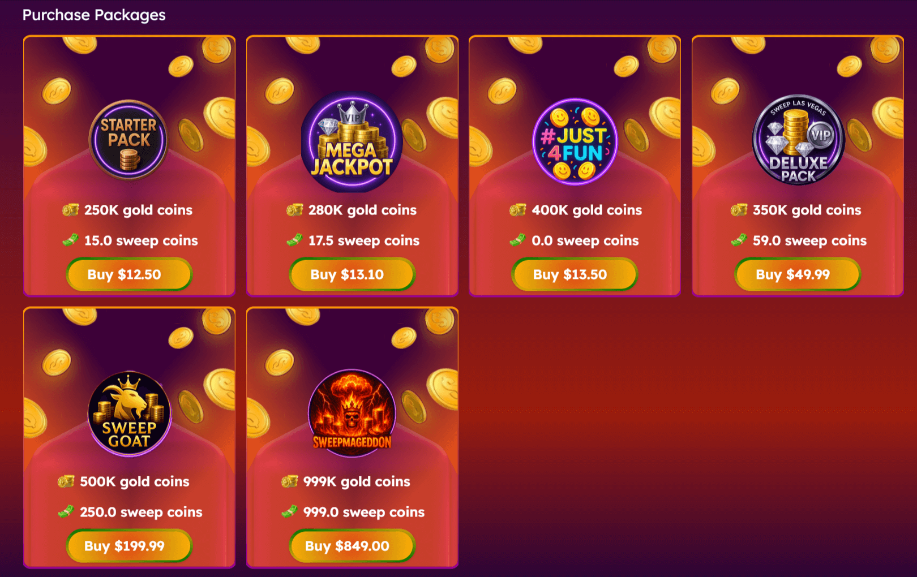This screenshot has width=917, height=577.
Task: Select the #Just4Fun package badge
Action: click(575, 141)
